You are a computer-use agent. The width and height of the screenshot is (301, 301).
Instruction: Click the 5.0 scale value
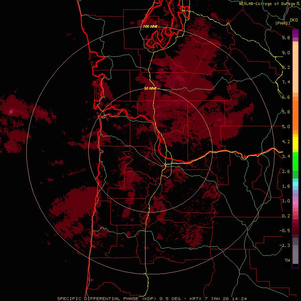[286, 127]
